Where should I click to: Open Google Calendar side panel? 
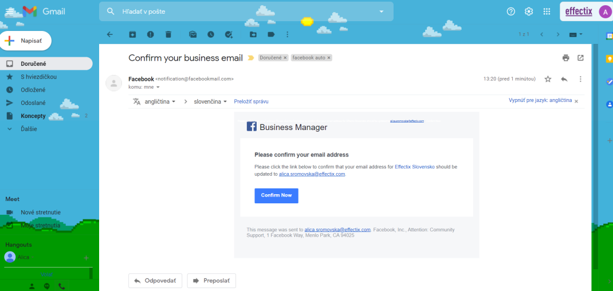[x=609, y=36]
